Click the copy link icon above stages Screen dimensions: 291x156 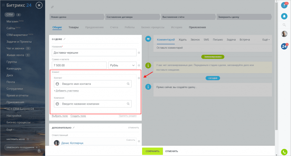point(52,7)
